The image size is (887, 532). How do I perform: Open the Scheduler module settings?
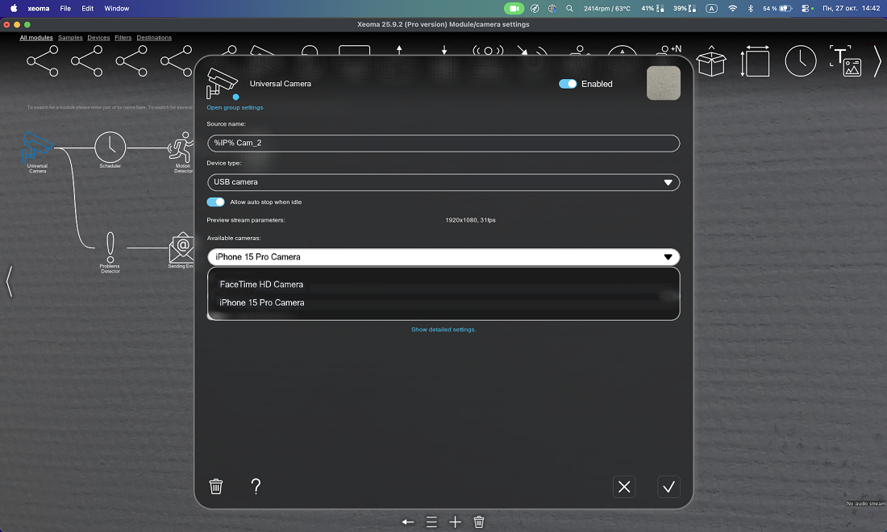[x=110, y=147]
